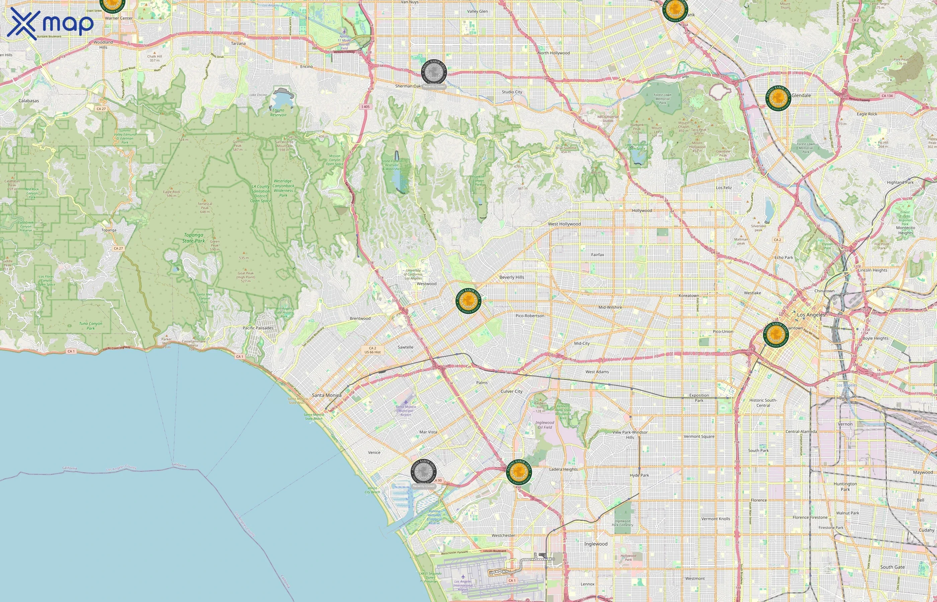This screenshot has height=602, width=937.
Task: Click the I 405 highway shield
Action: click(365, 106)
